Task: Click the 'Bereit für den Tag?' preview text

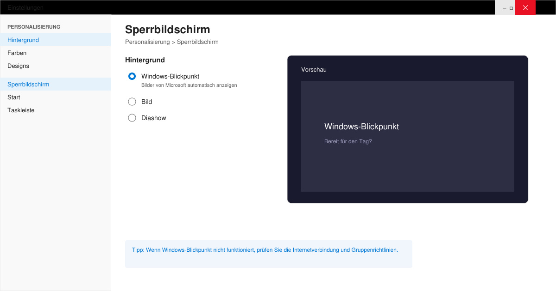Action: 348,141
